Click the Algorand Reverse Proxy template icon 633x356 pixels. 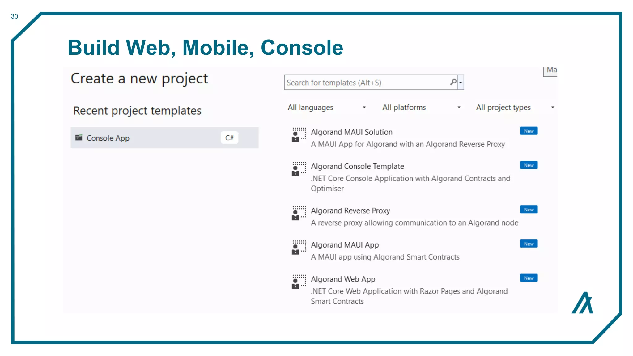[299, 213]
